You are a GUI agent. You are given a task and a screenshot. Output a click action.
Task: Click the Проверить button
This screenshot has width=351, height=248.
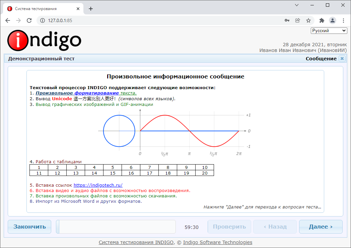(x=229, y=227)
